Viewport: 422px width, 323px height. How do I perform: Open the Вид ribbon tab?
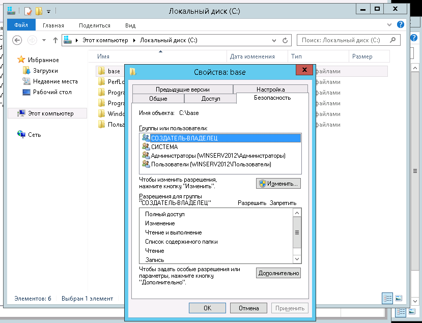pyautogui.click(x=130, y=25)
